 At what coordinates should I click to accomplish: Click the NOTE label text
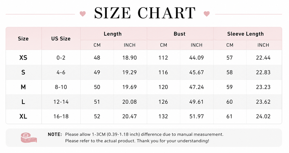click(55, 134)
